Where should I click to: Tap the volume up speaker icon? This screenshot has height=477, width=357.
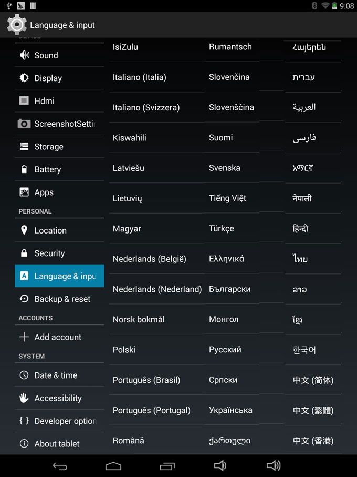[274, 465]
